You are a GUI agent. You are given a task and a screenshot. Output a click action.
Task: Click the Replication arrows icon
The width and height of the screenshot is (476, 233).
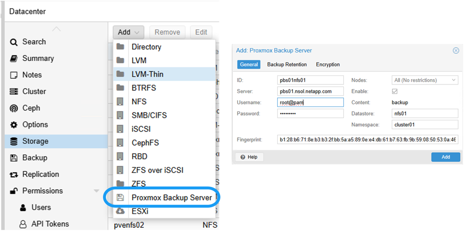[14, 175]
